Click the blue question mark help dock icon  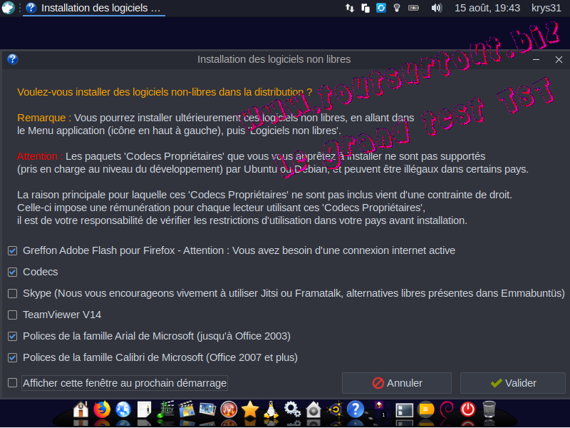click(x=356, y=409)
